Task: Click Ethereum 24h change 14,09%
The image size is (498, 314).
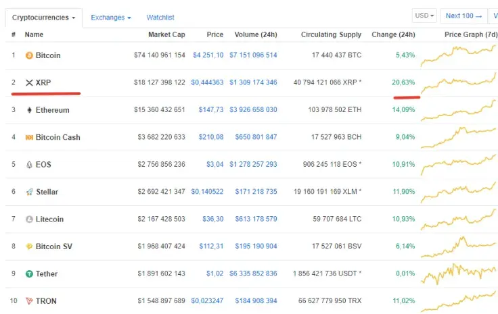Action: (403, 109)
